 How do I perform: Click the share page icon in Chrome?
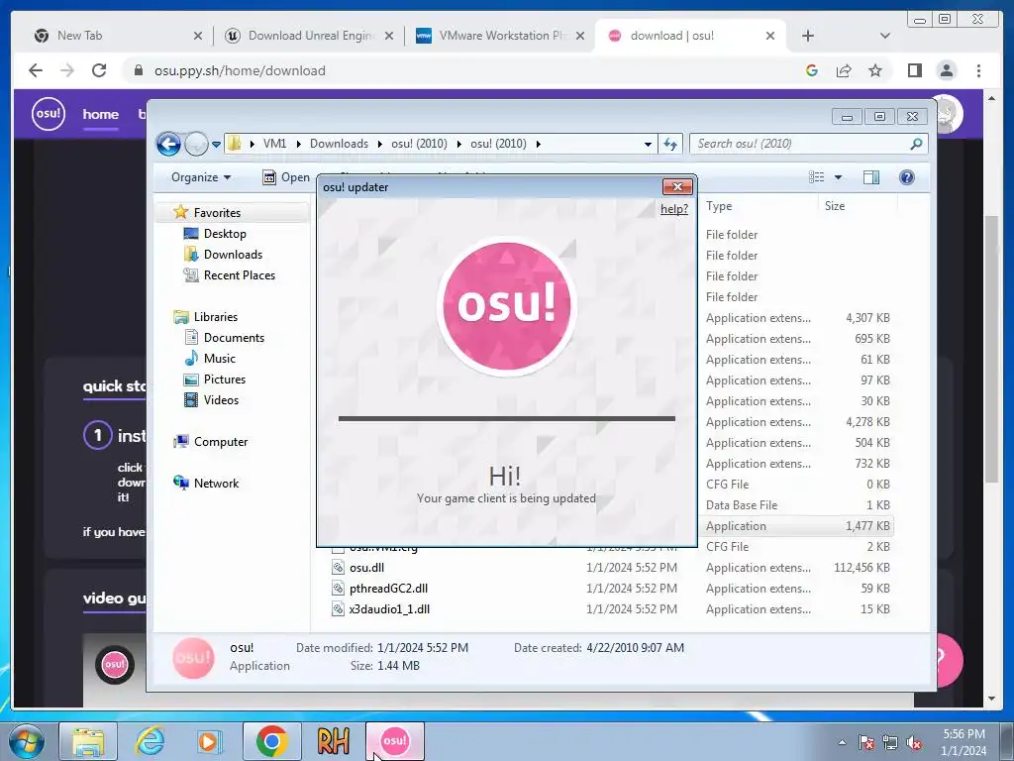[x=844, y=70]
